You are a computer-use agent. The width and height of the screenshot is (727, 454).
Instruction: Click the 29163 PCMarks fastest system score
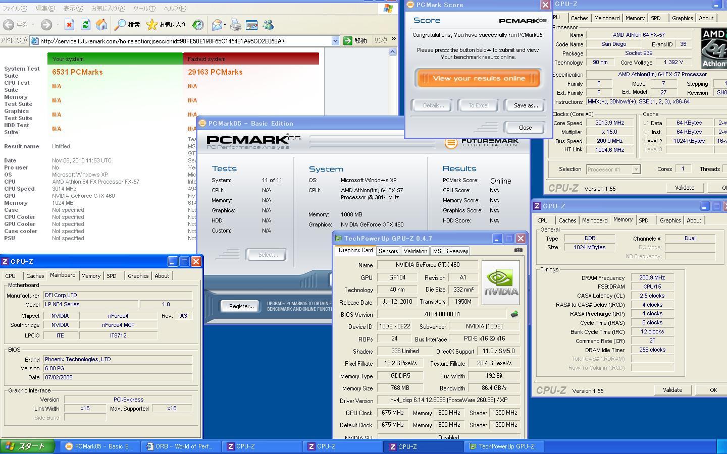tap(215, 72)
